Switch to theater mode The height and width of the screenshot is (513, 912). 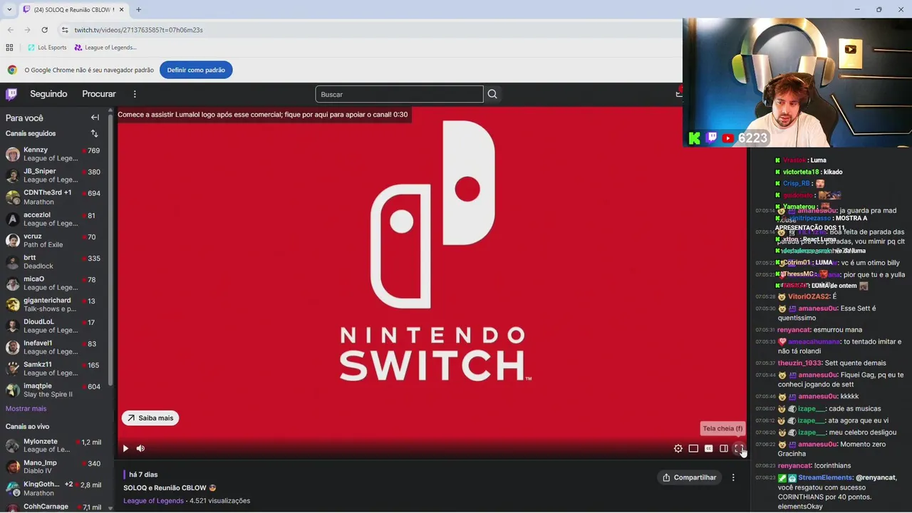click(693, 448)
